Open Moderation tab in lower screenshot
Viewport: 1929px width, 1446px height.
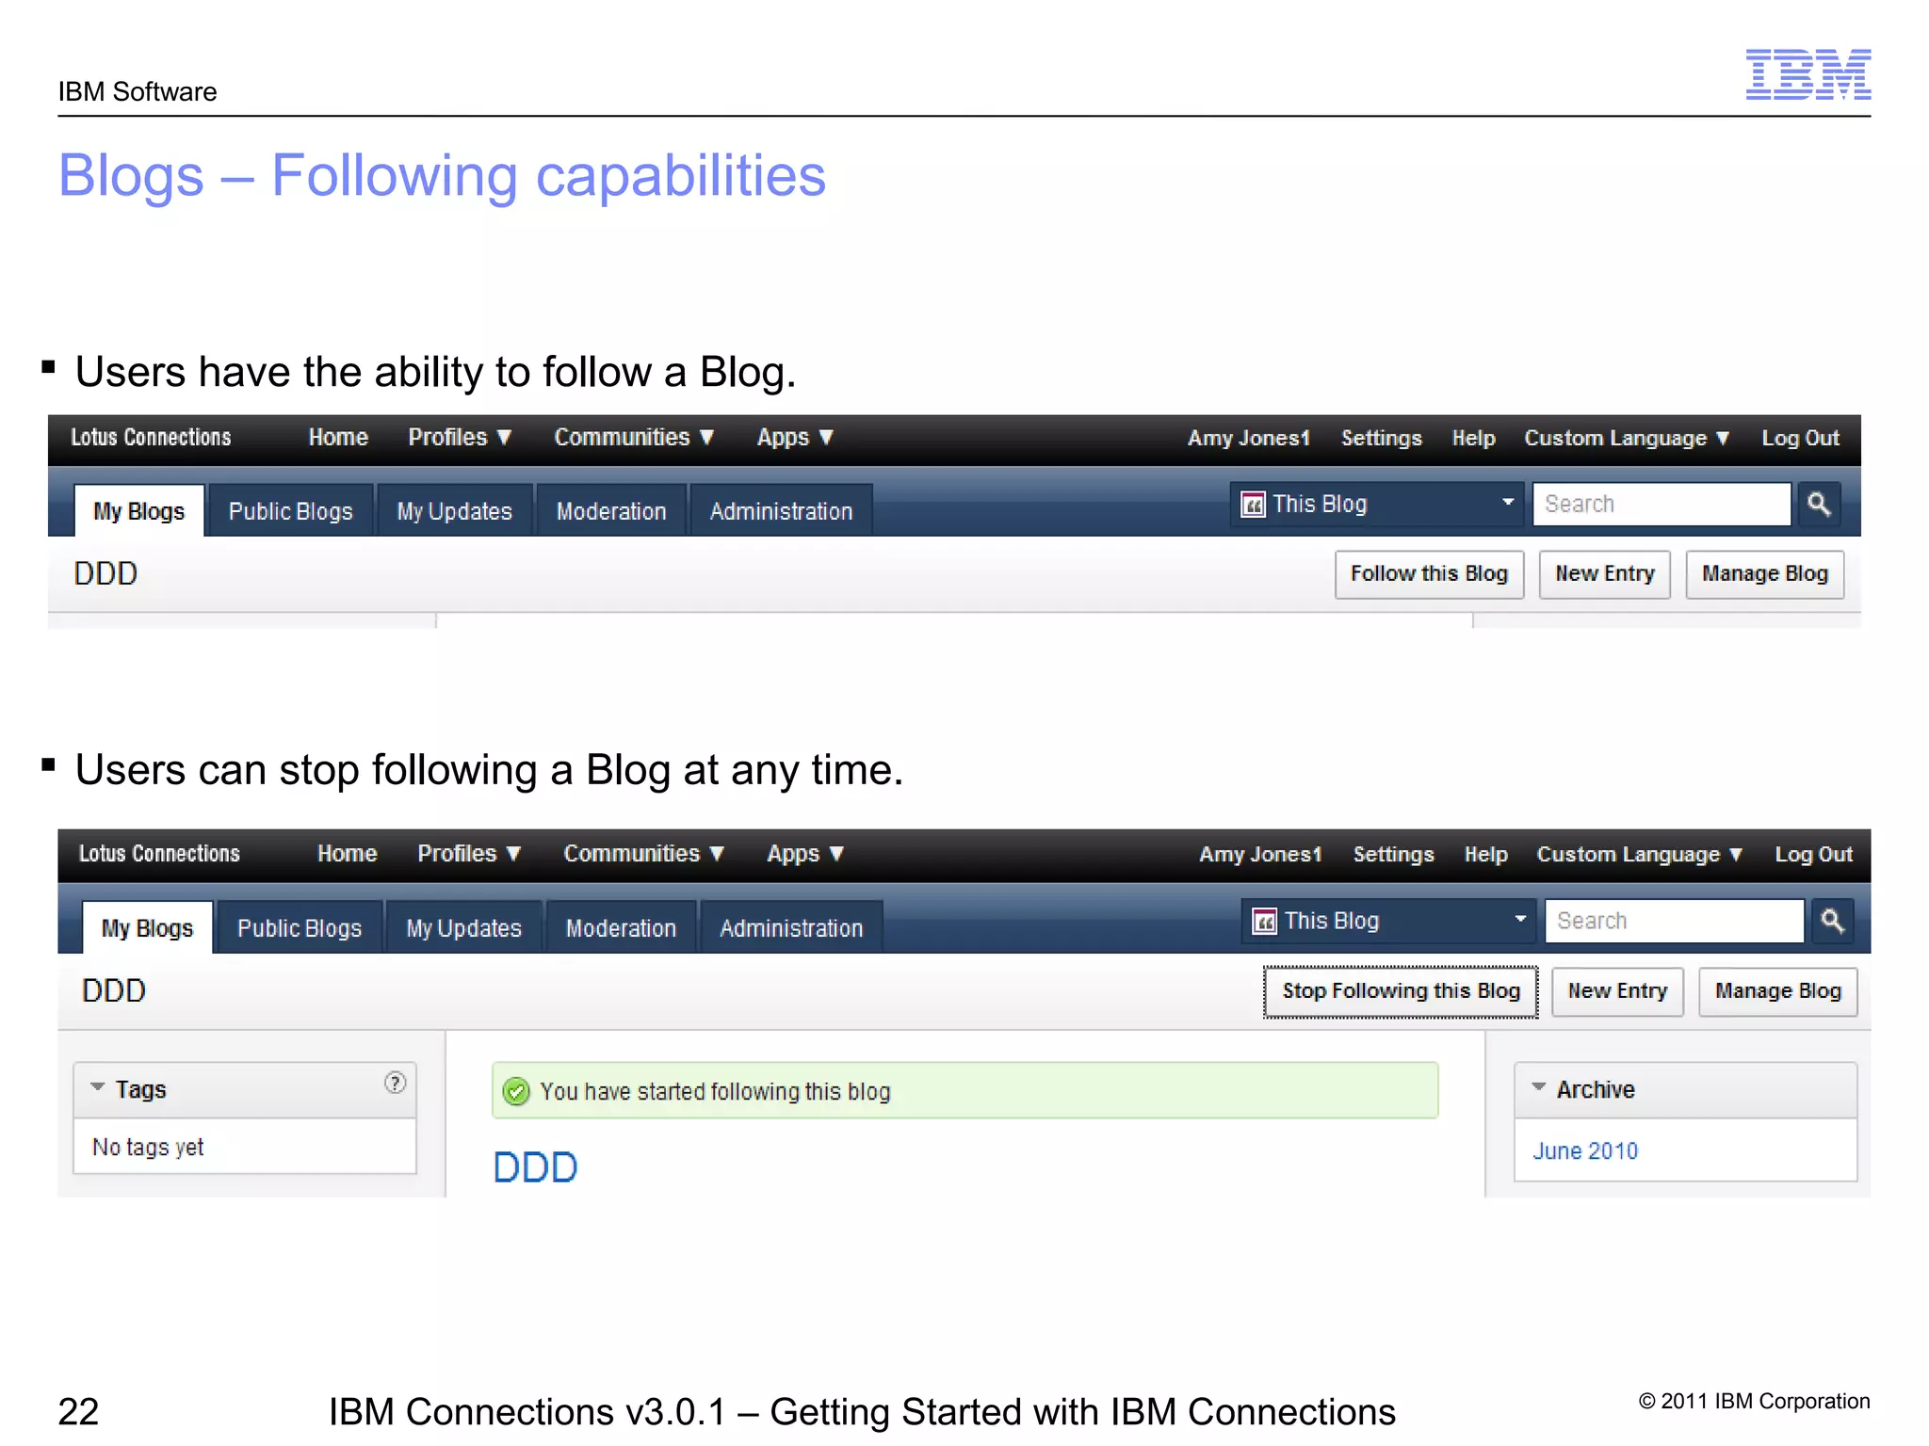(621, 928)
